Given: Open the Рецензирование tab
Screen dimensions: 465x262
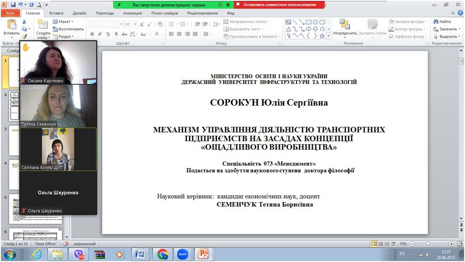Looking at the screenshot, I should point(203,13).
